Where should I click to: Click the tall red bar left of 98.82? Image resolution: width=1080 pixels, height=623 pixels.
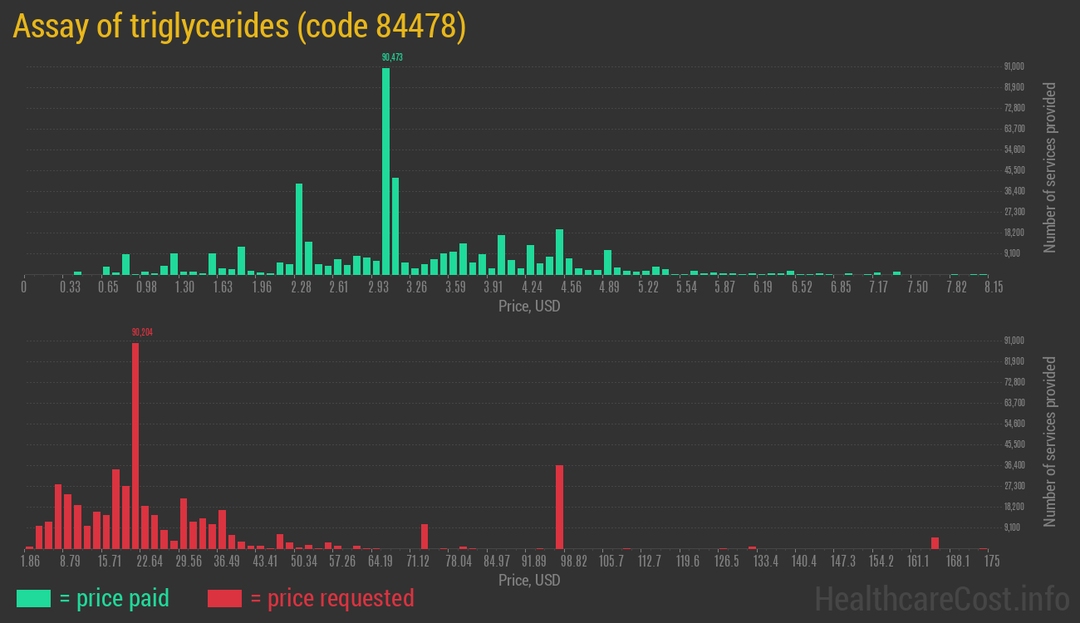(559, 507)
